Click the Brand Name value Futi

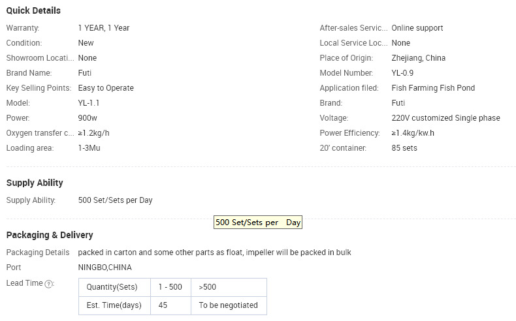(x=84, y=73)
